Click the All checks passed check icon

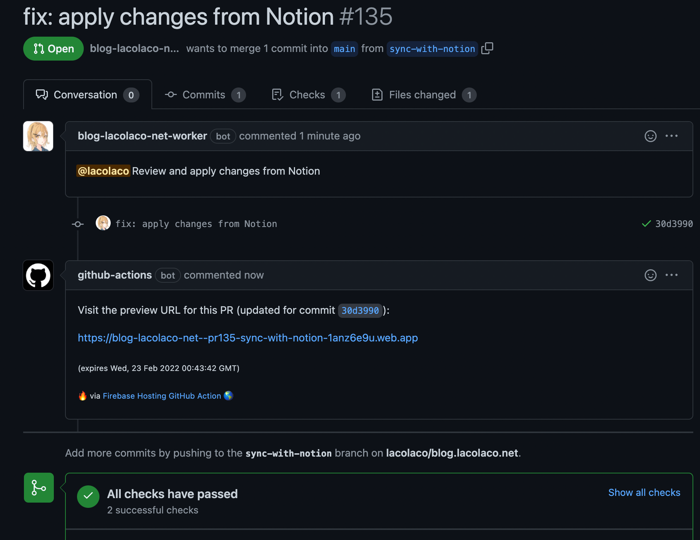[88, 496]
